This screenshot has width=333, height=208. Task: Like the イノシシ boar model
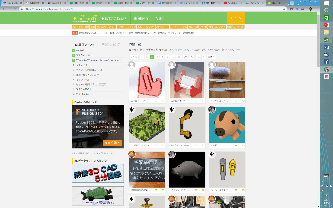(x=196, y=190)
